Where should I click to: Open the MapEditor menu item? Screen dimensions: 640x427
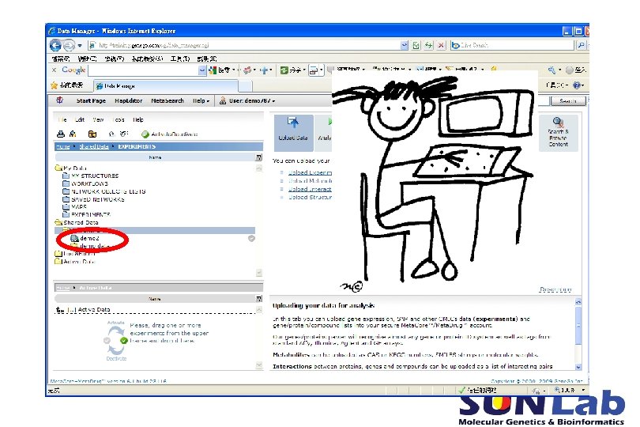(x=129, y=100)
